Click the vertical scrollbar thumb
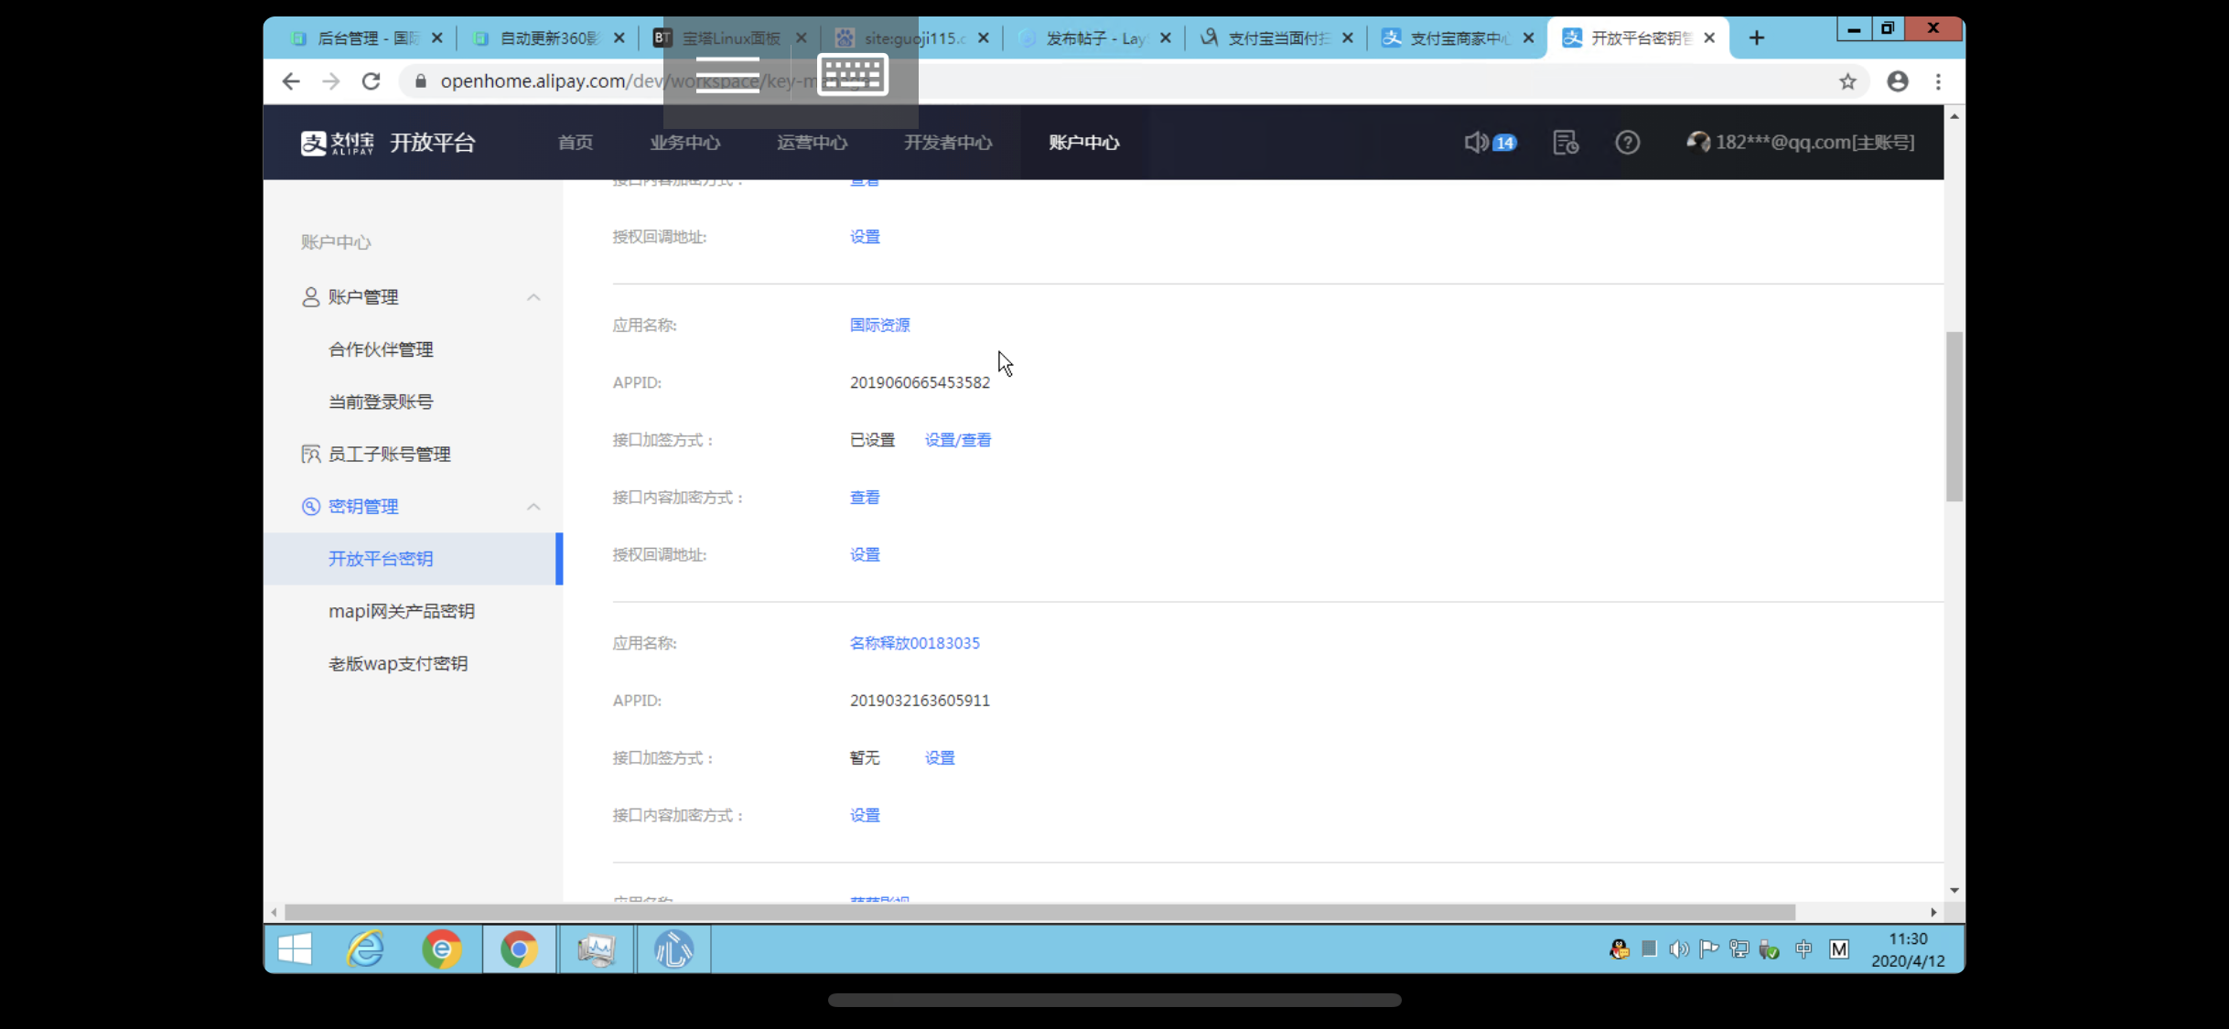Viewport: 2229px width, 1029px height. tap(1954, 417)
